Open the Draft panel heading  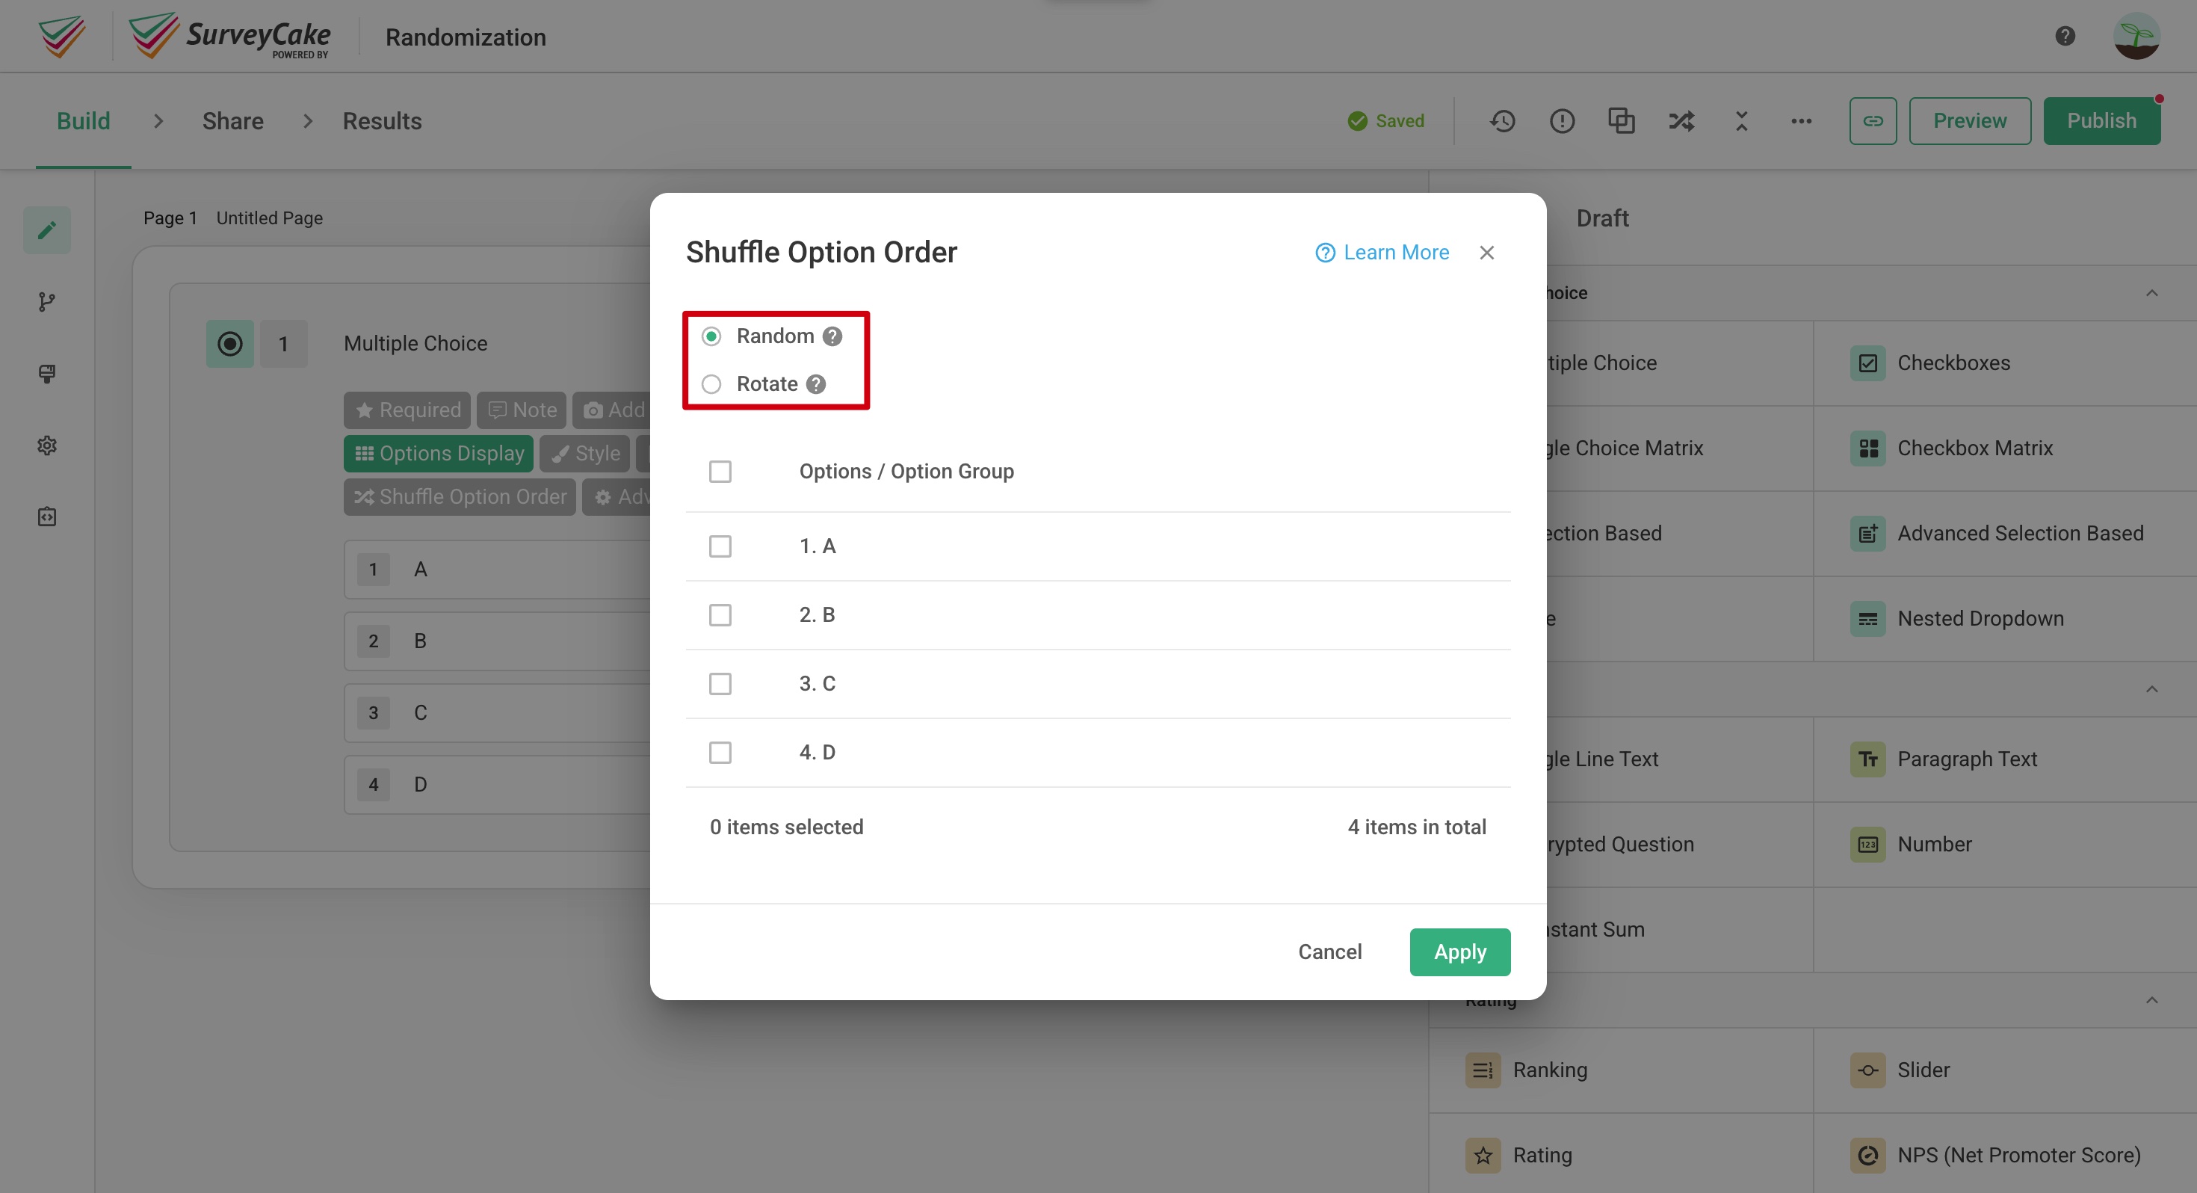[x=1601, y=218]
